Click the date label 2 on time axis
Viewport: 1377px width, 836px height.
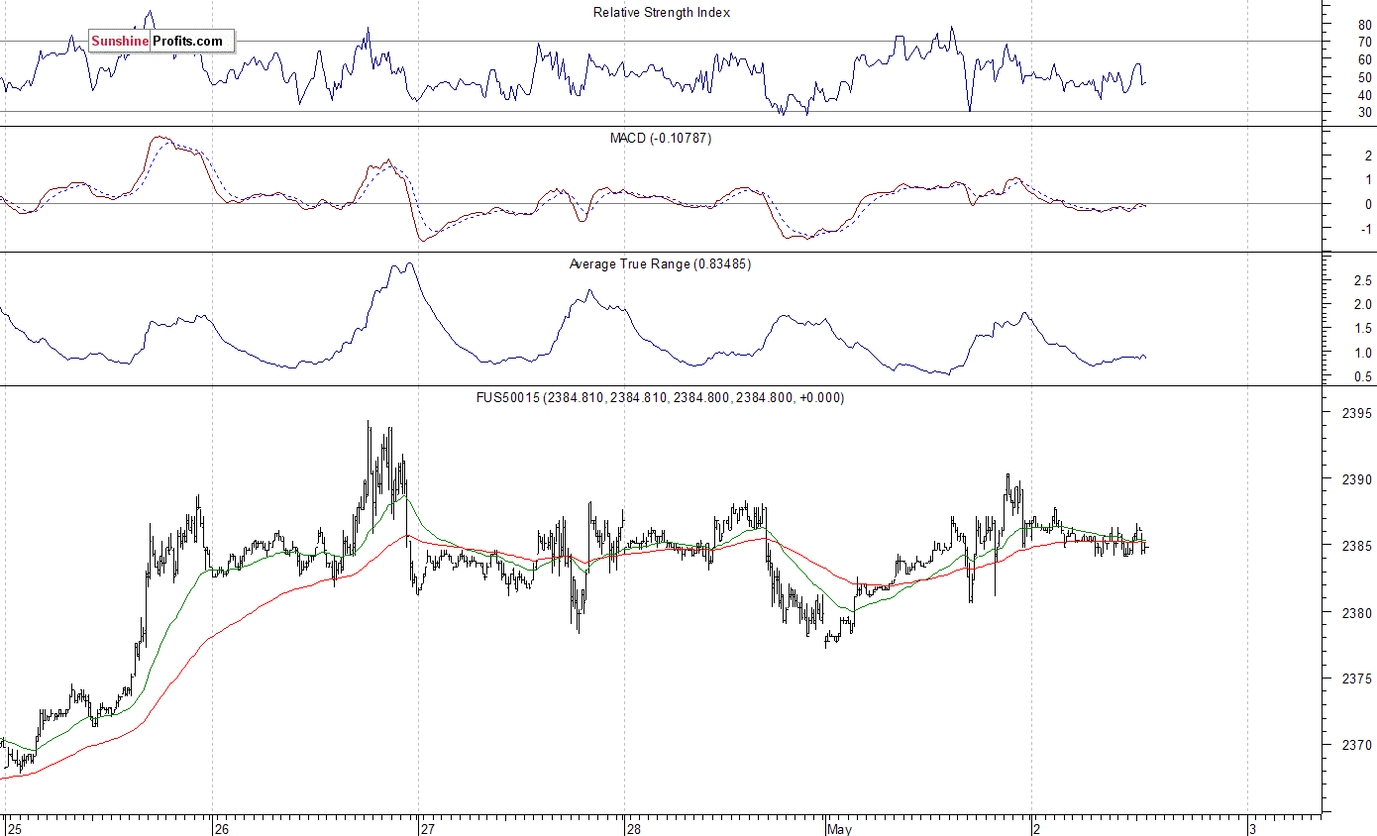click(x=1035, y=828)
